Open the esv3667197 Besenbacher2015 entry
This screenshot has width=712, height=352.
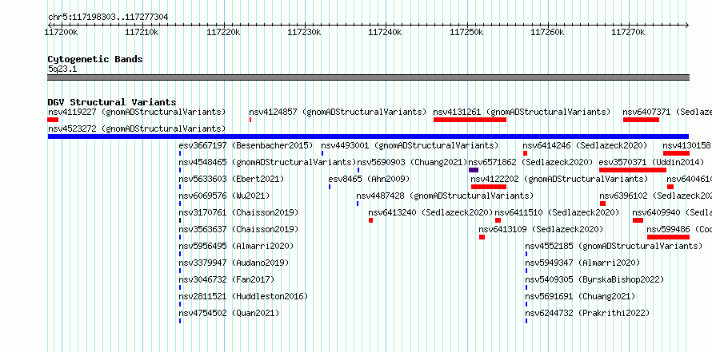(246, 145)
